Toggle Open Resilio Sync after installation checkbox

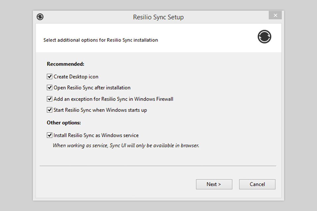click(50, 88)
